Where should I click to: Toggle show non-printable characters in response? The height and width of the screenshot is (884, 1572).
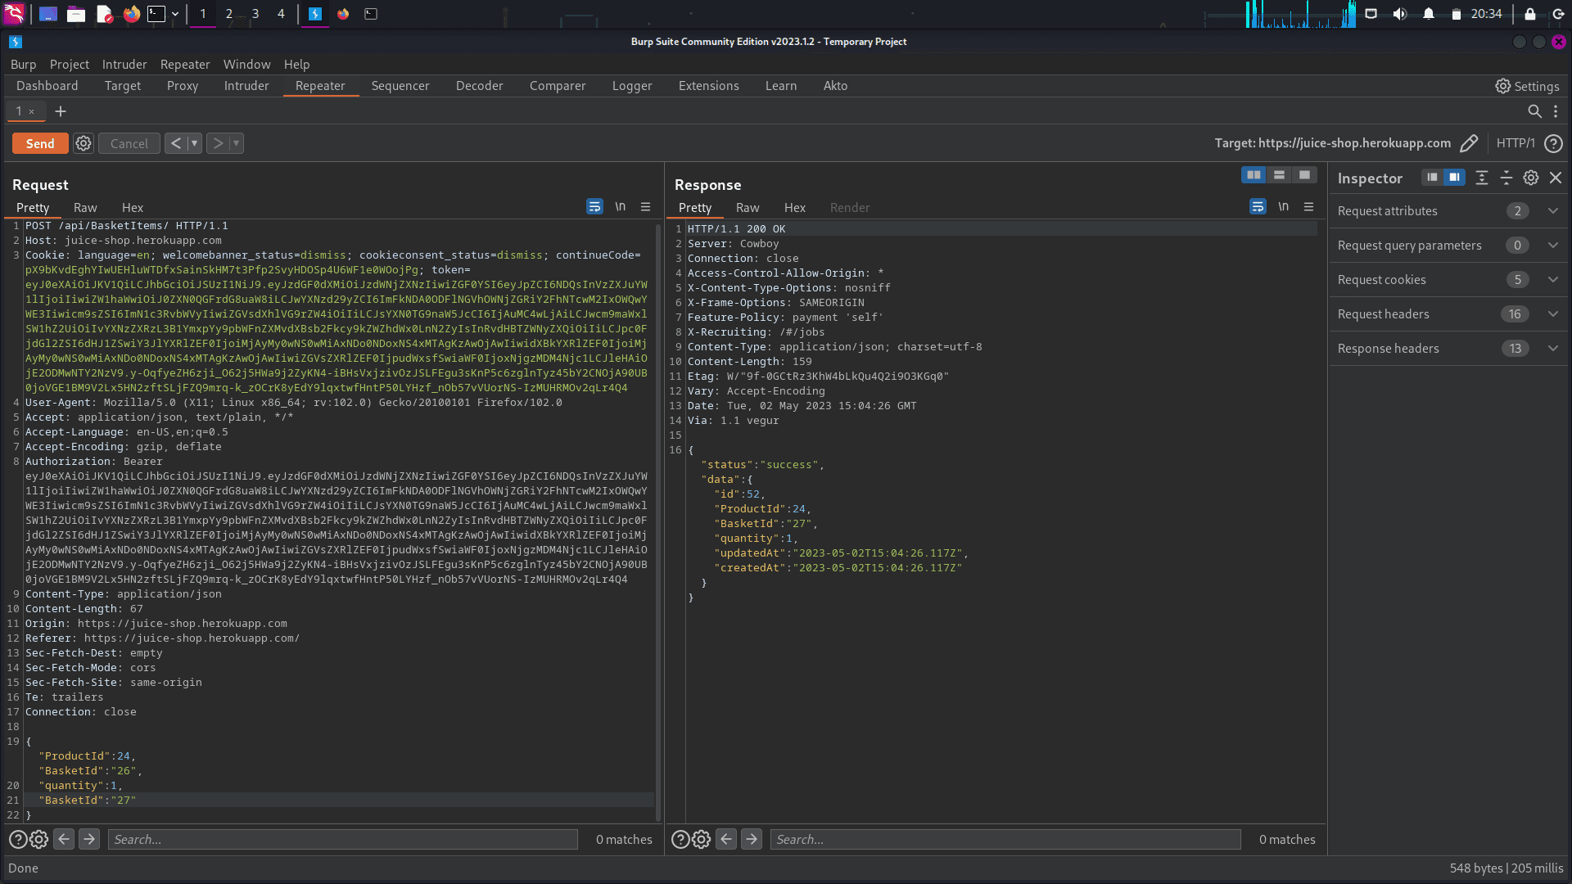coord(1283,207)
